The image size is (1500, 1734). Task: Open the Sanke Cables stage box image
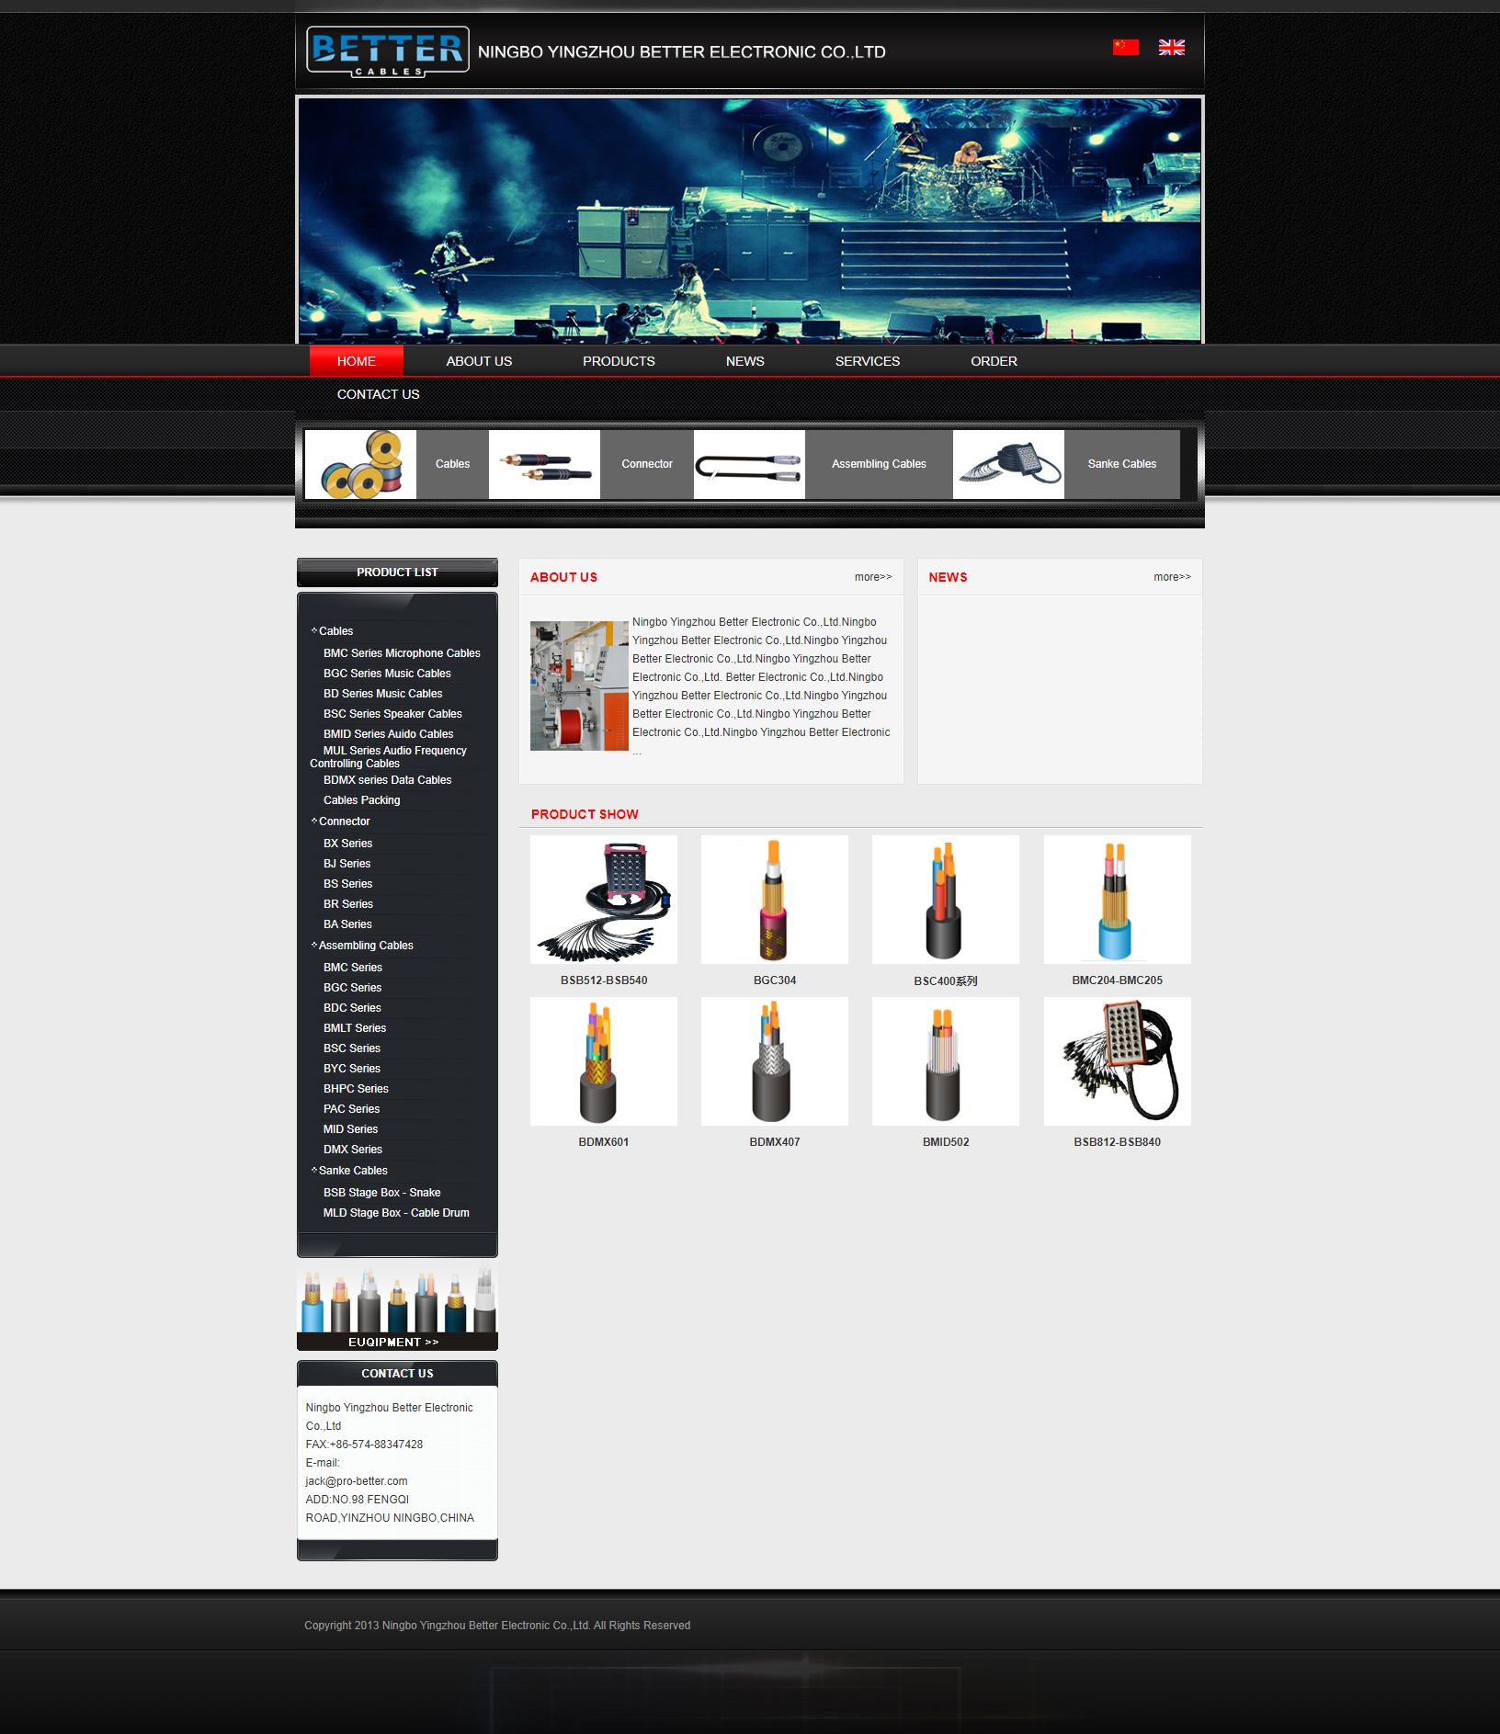1008,465
